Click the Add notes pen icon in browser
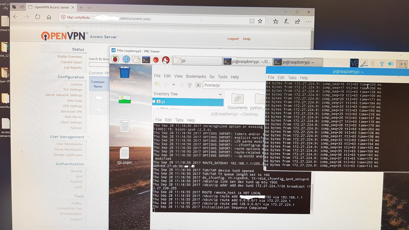The height and width of the screenshot is (230, 409). (286, 21)
